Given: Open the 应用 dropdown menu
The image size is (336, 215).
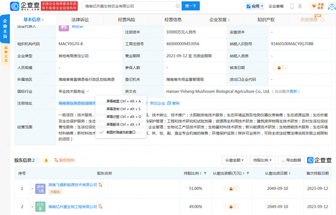Looking at the screenshot, I should pos(255,6).
